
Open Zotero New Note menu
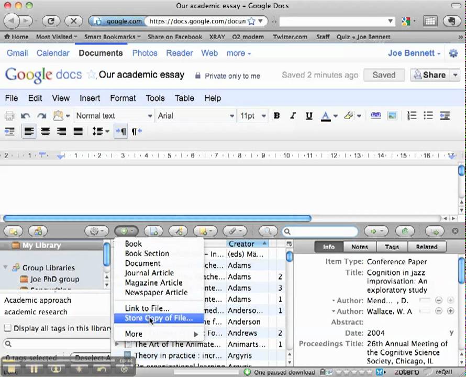point(205,231)
